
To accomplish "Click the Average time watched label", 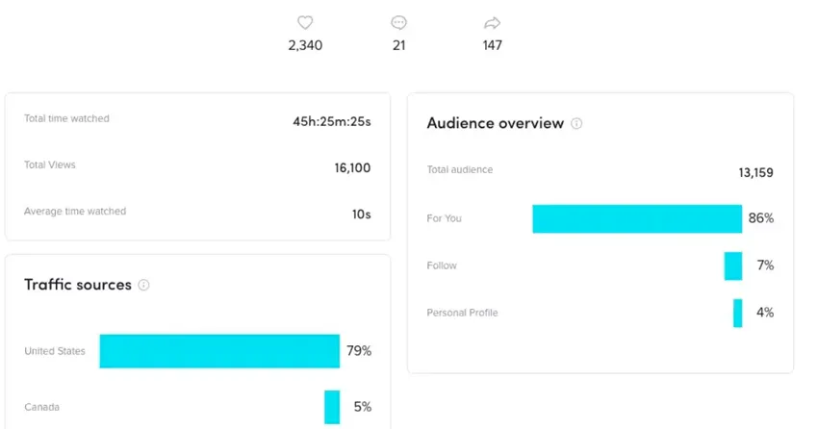I will 75,212.
